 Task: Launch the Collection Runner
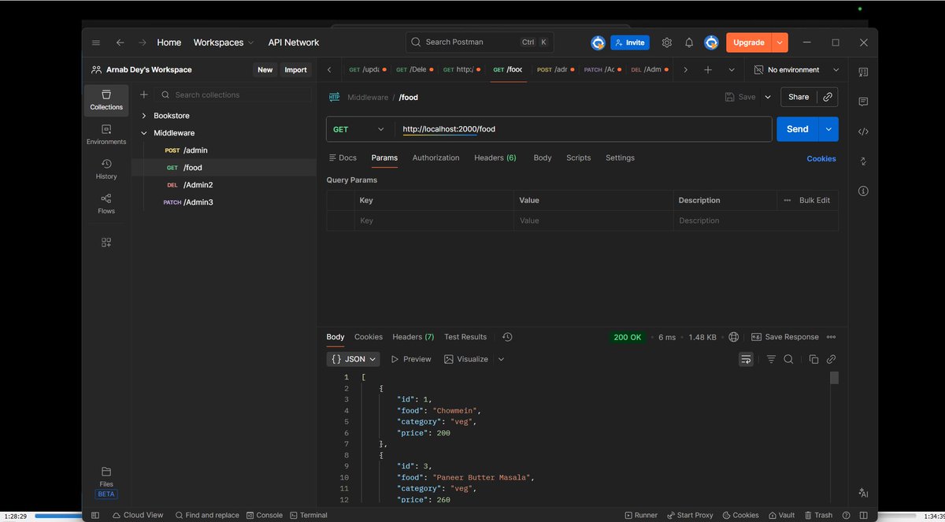pos(641,515)
